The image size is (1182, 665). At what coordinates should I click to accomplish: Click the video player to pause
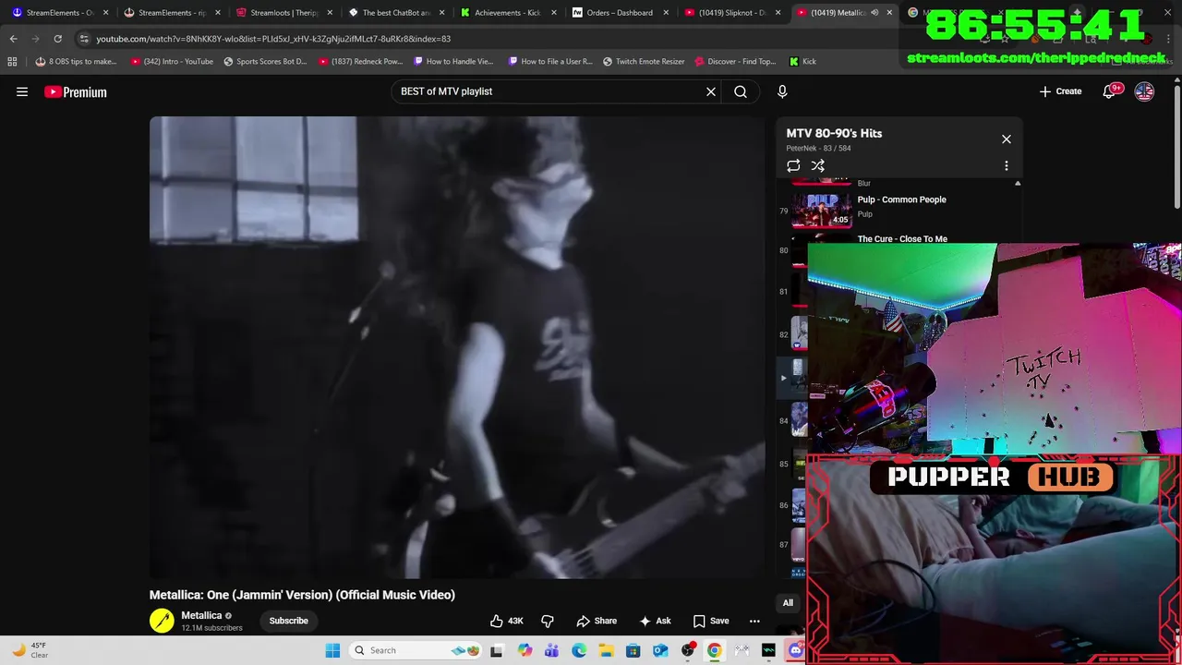pos(457,347)
